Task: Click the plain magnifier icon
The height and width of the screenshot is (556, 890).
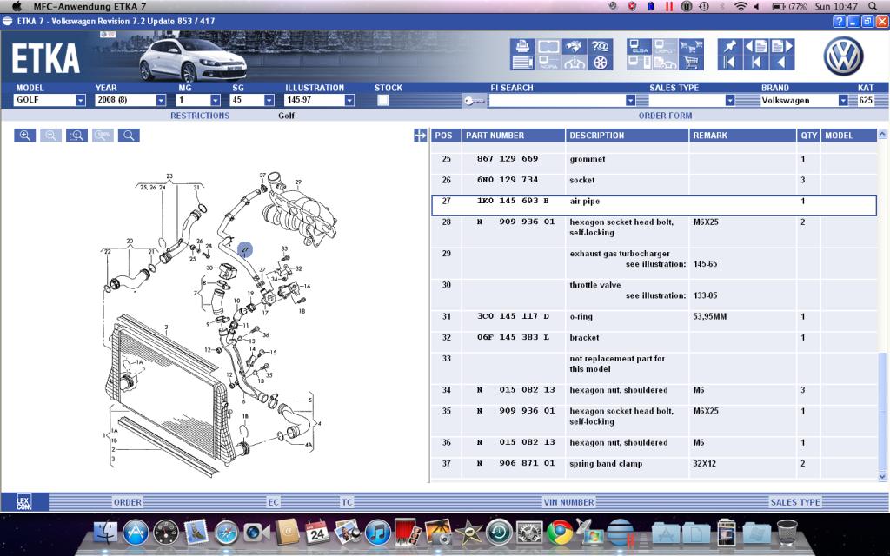Action: coord(129,136)
